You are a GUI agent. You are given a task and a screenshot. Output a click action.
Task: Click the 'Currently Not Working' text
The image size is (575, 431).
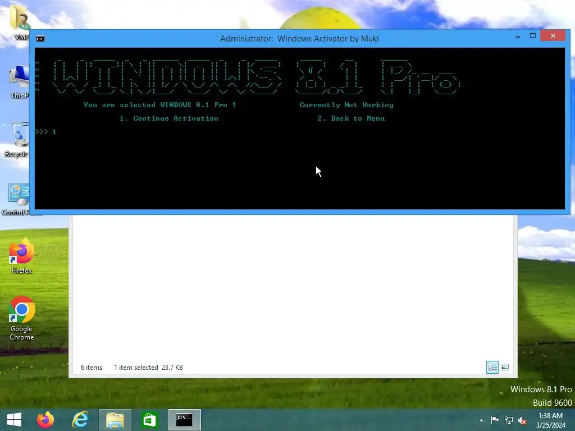click(346, 105)
